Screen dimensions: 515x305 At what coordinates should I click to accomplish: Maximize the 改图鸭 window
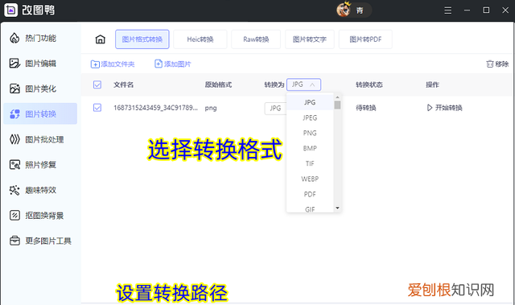[486, 10]
